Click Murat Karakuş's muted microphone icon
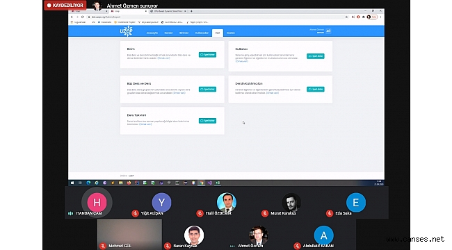This screenshot has height=250, width=452. (x=265, y=213)
